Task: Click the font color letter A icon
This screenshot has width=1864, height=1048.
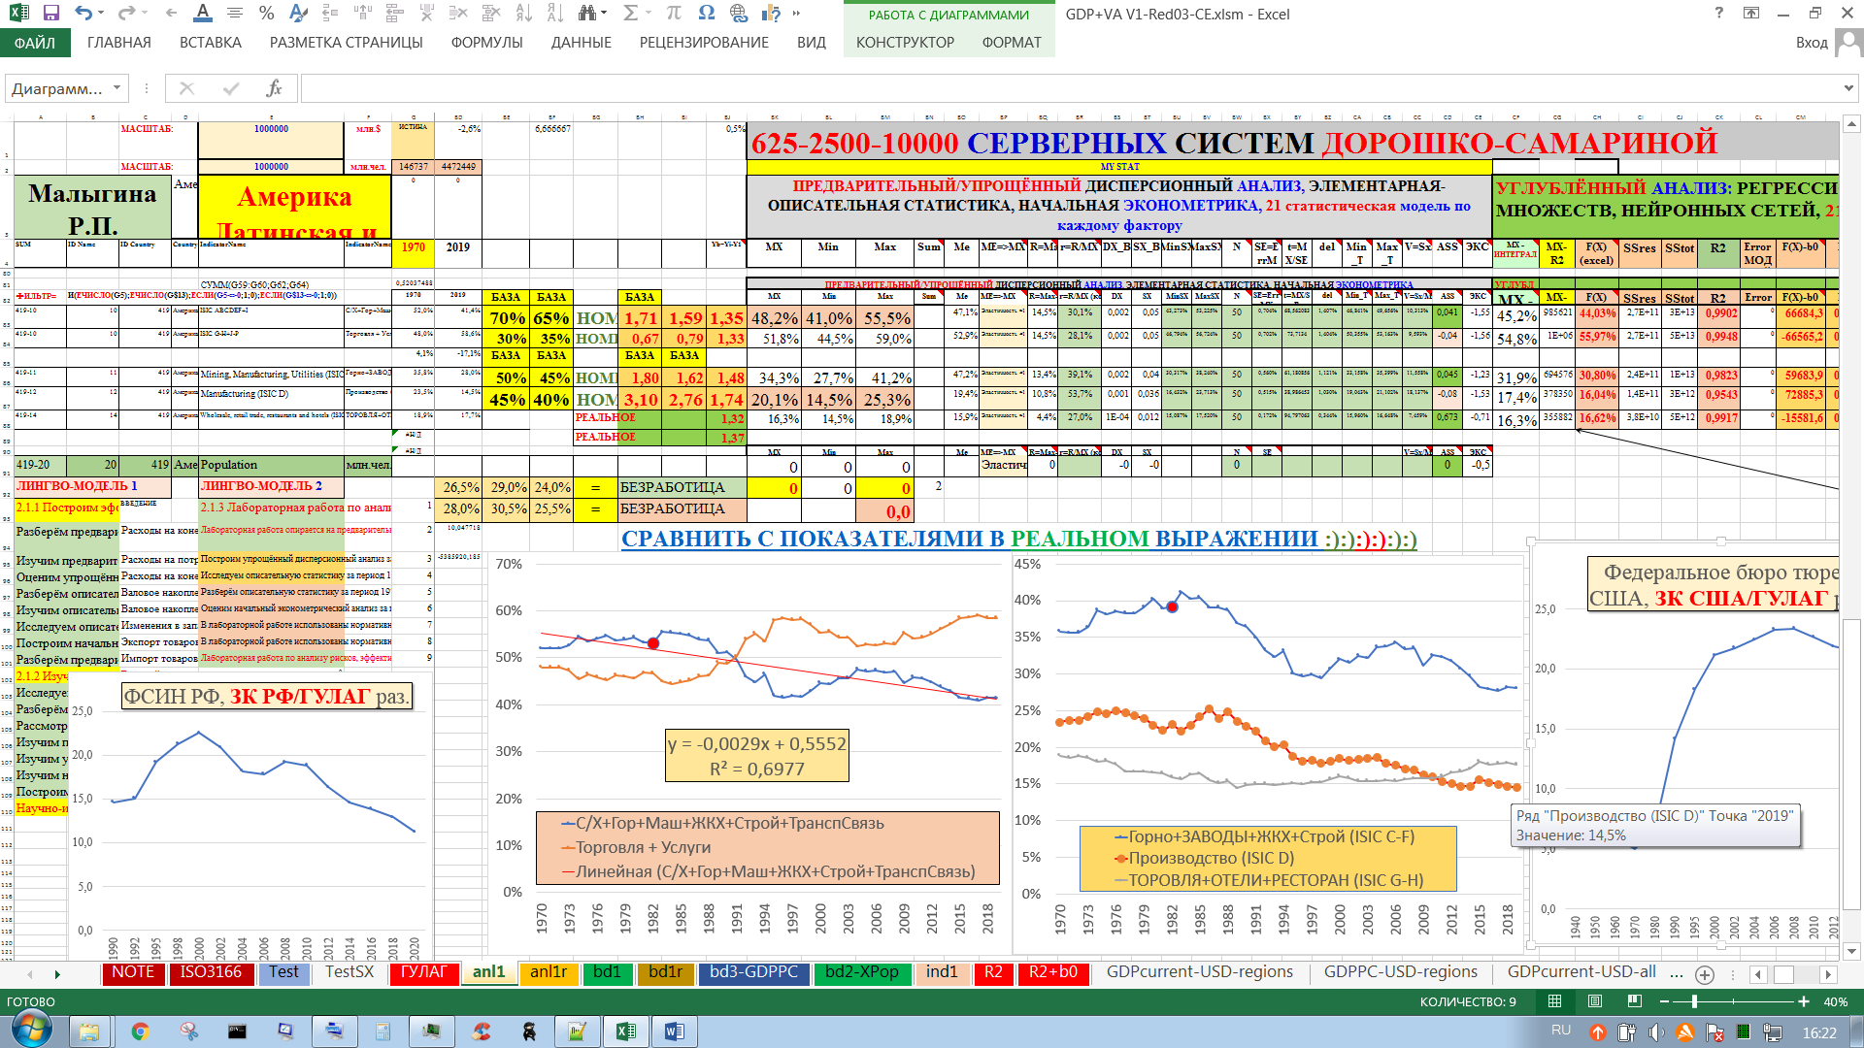Action: tap(202, 14)
